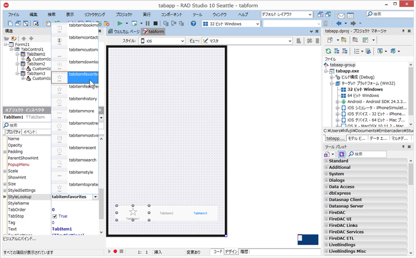Click the delete icon in Structure panel
Image resolution: width=416 pixels, height=258 pixels.
14,39
